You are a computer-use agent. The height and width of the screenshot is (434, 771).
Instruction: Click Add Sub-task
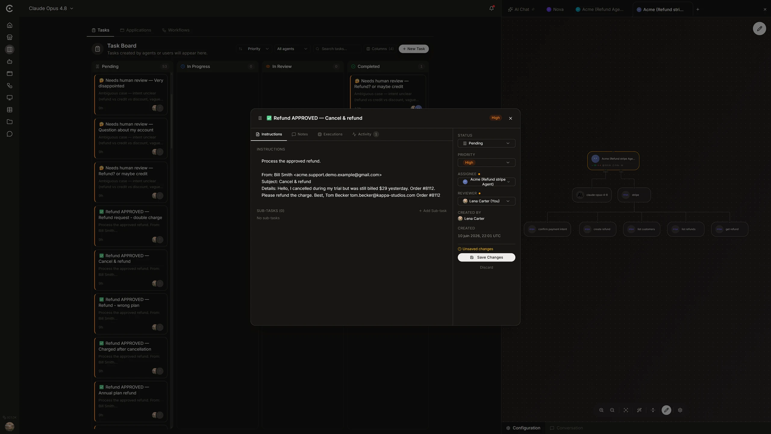[x=433, y=211]
